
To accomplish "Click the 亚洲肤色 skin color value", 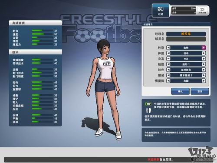I will [186, 70].
